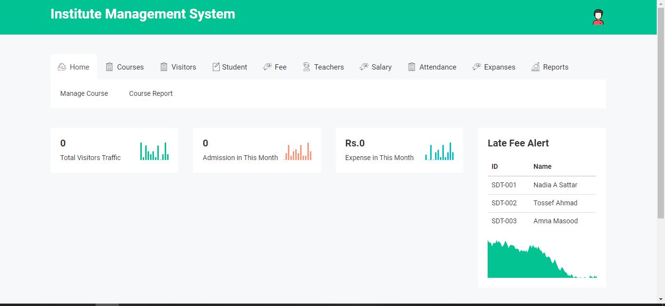Click the Teachers person icon
This screenshot has height=306, width=665.
pyautogui.click(x=306, y=67)
